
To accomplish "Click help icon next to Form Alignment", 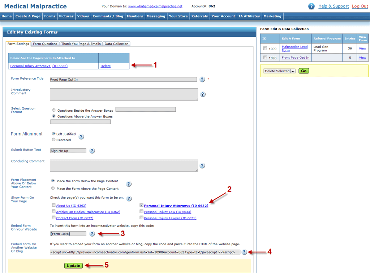I will (x=81, y=136).
